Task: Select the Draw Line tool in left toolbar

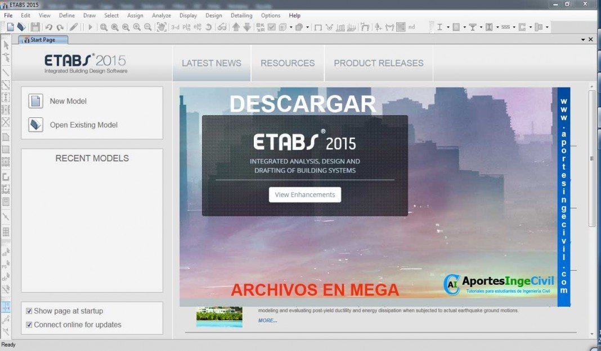Action: [x=6, y=72]
